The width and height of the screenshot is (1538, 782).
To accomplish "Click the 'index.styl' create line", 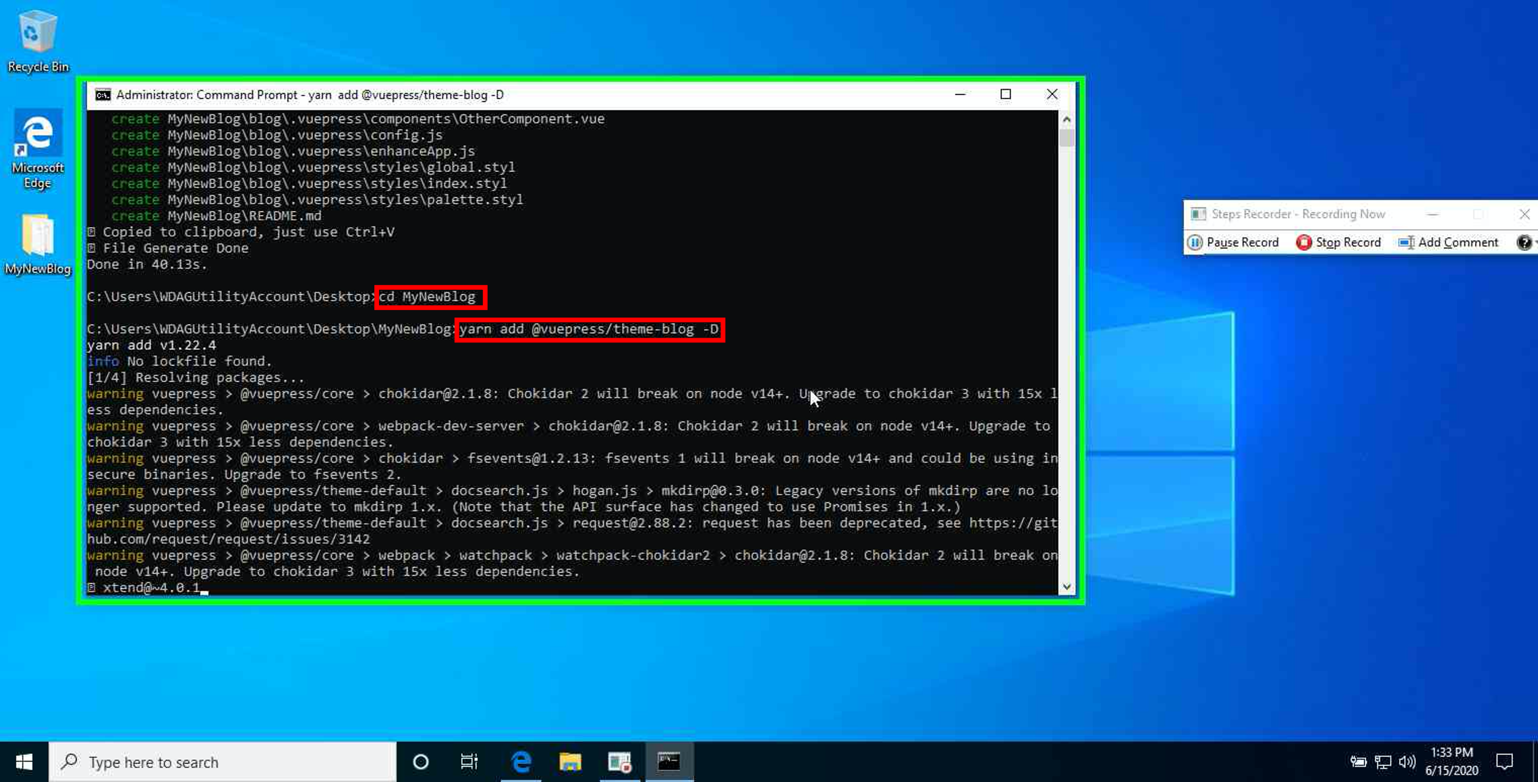I will 310,183.
